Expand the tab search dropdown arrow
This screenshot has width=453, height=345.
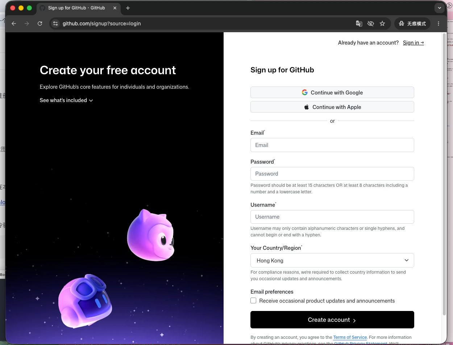[440, 8]
